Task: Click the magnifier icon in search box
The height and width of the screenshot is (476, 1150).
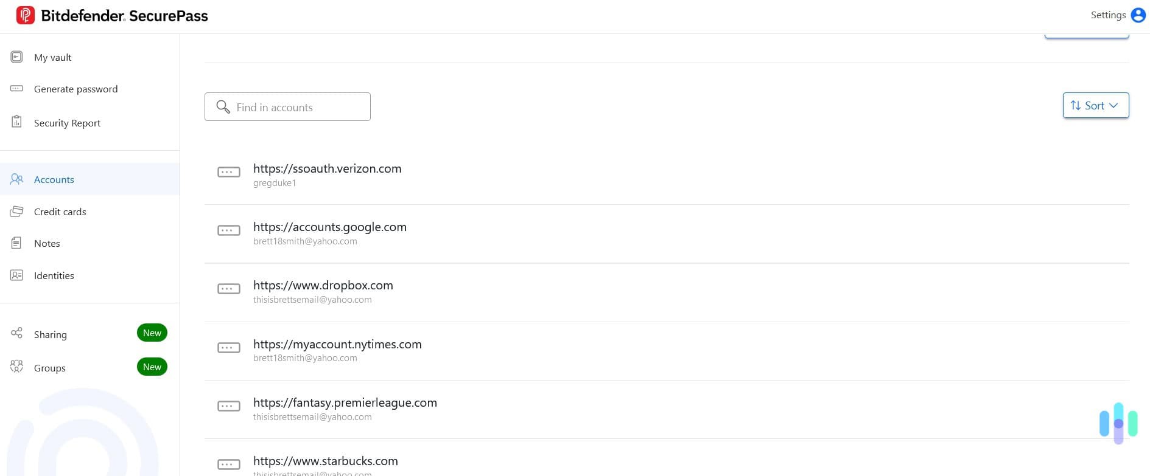Action: (223, 107)
